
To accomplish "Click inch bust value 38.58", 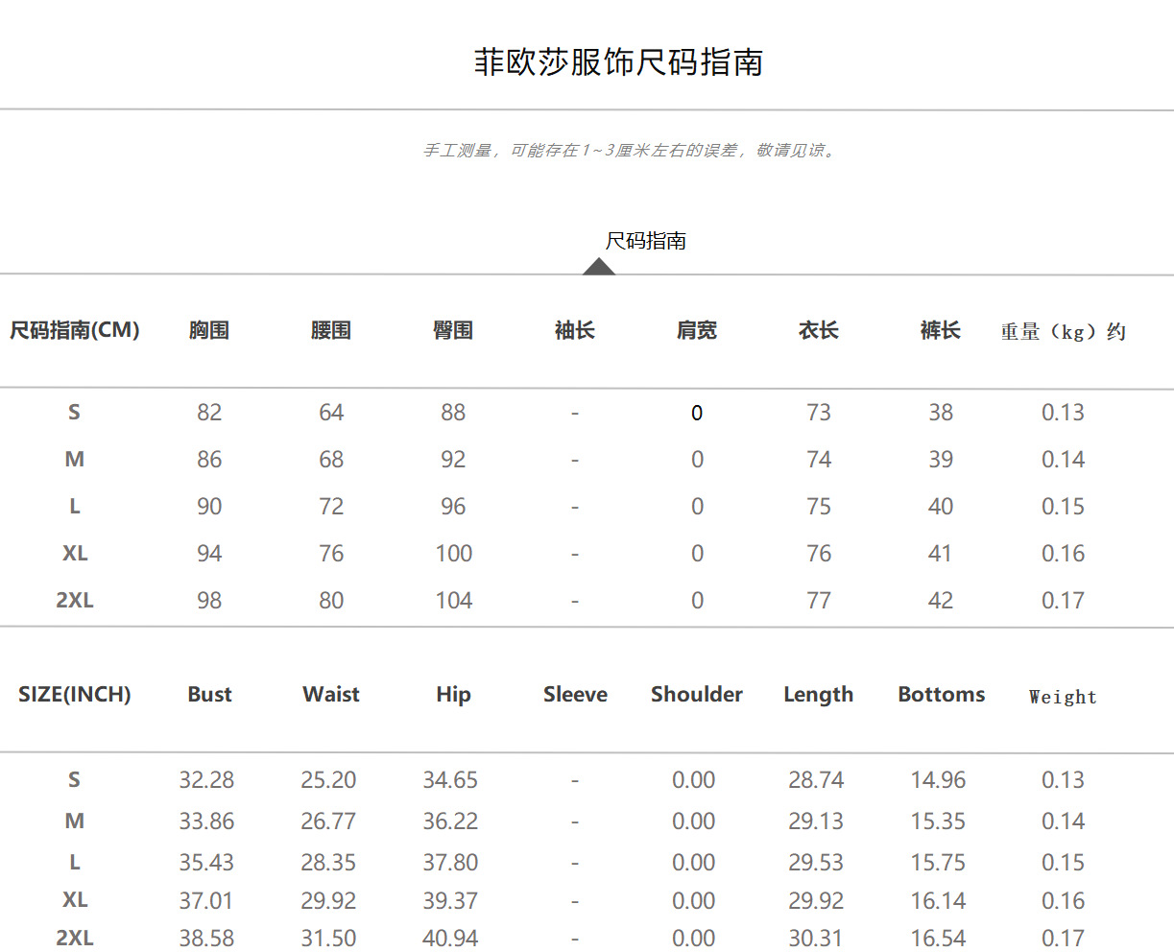I will 206,939.
